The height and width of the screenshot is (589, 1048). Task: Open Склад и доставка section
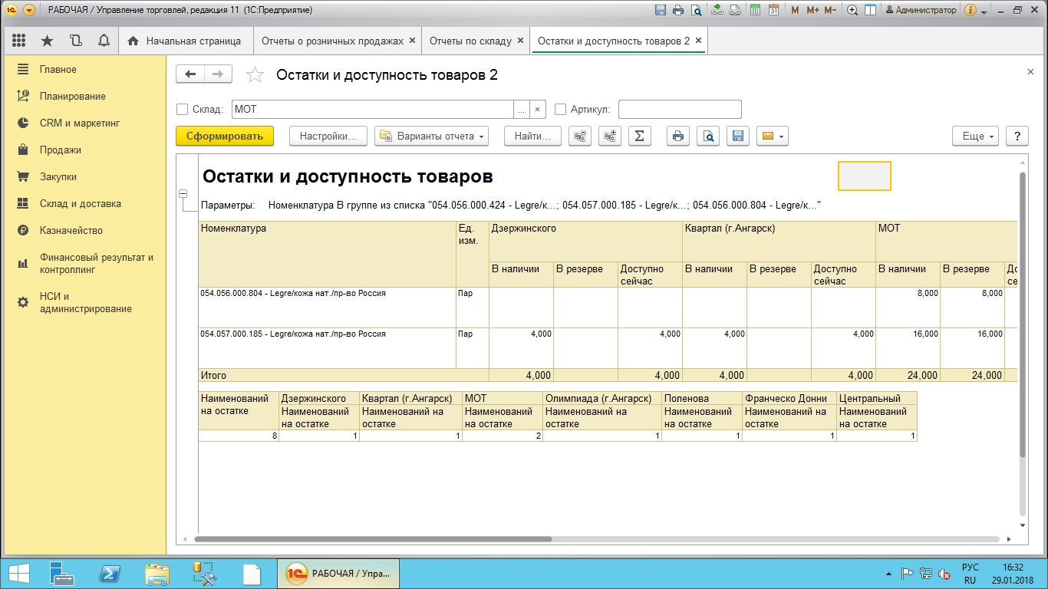pos(80,204)
